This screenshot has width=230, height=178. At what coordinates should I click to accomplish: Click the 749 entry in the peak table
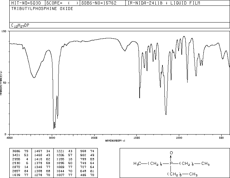pyautogui.click(x=83, y=163)
